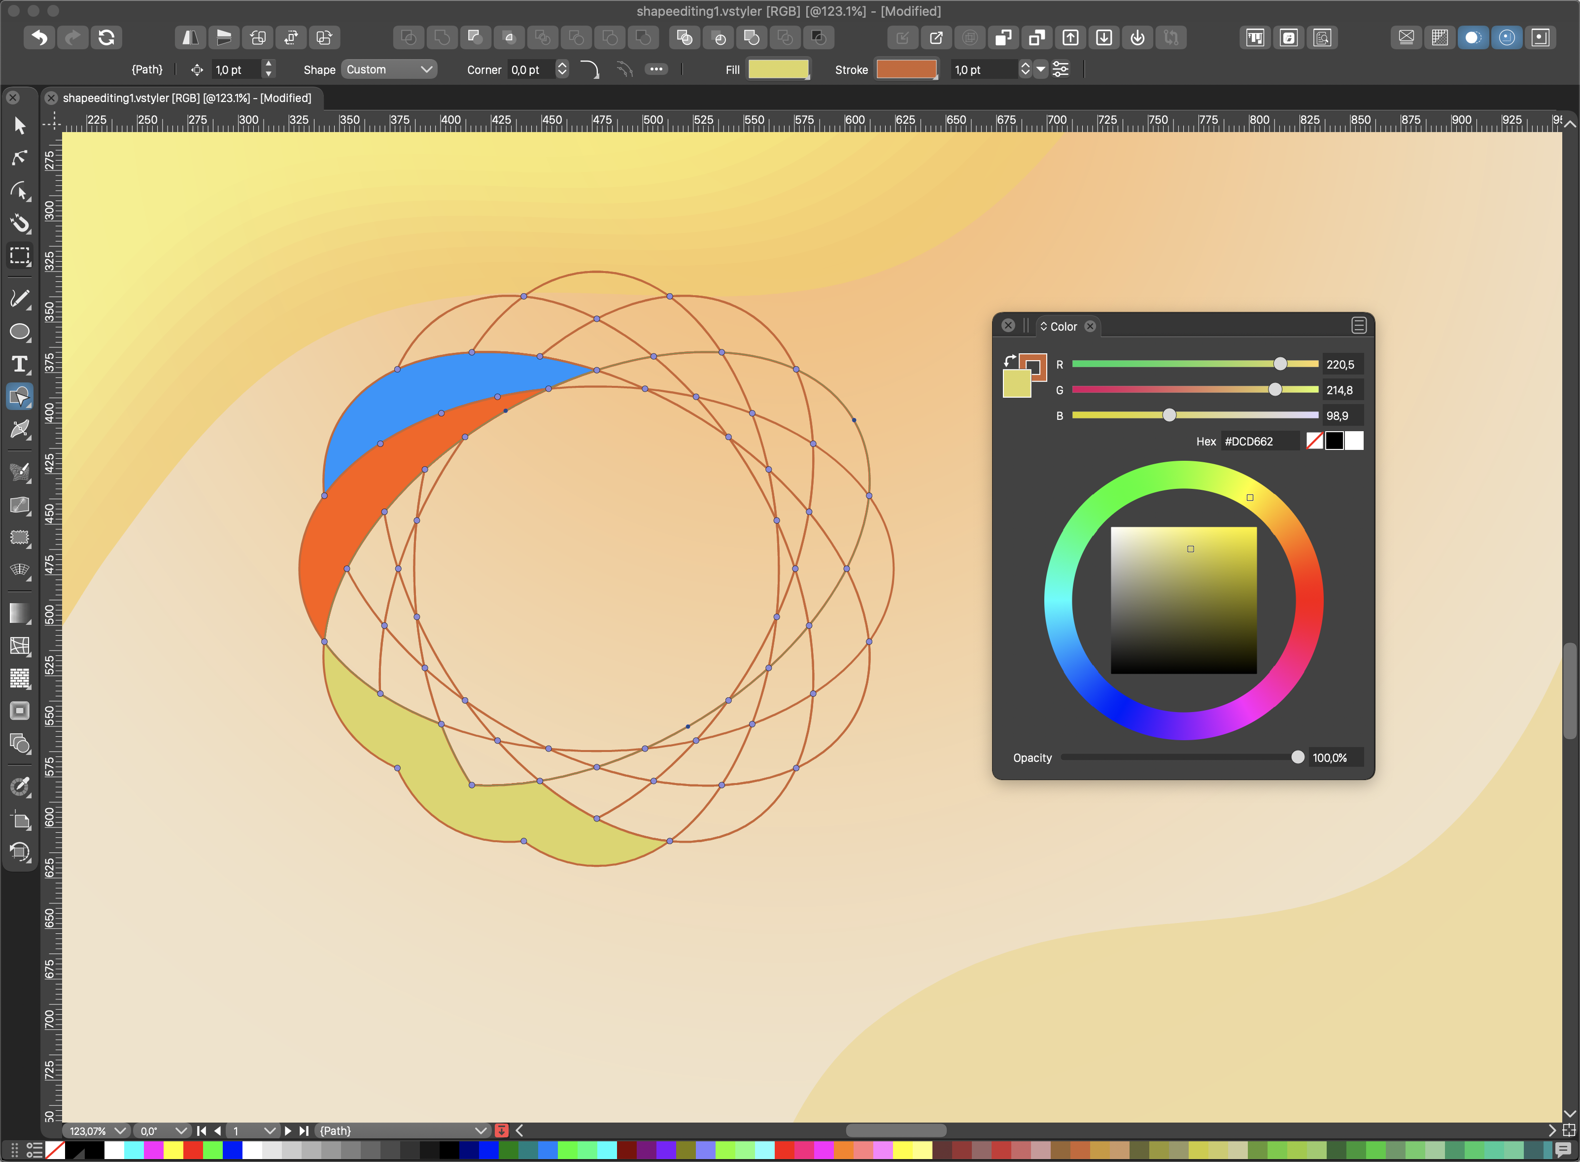The image size is (1580, 1162).
Task: Open the Color panel hamburger menu
Action: coord(1358,326)
